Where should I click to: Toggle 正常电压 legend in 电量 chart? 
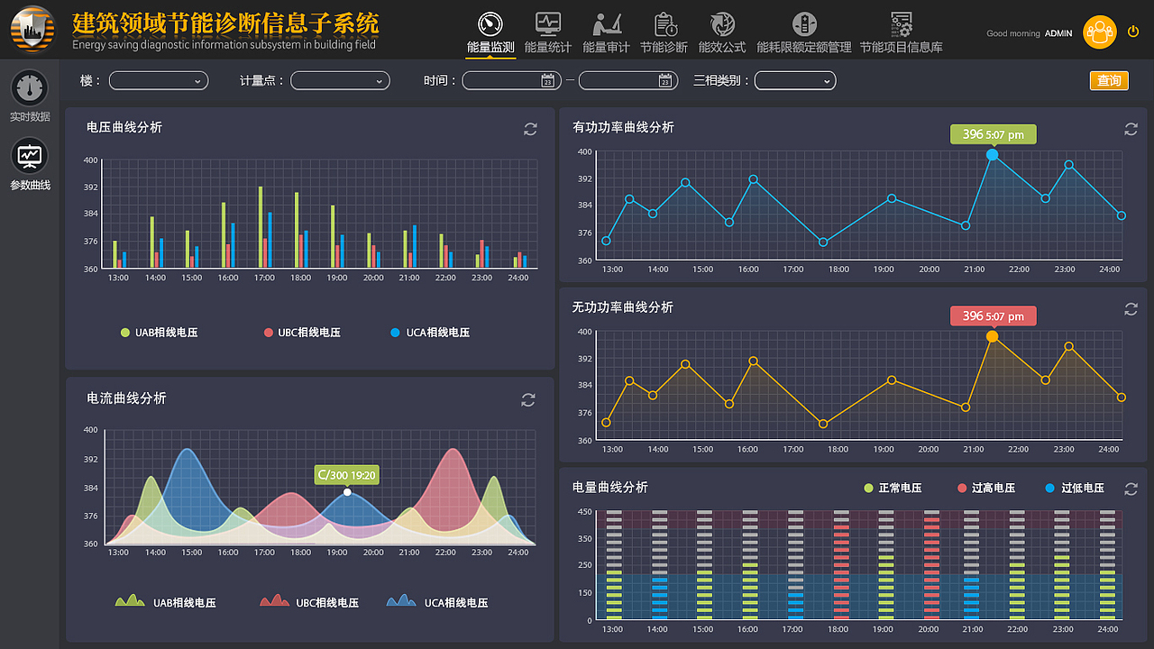pos(893,488)
